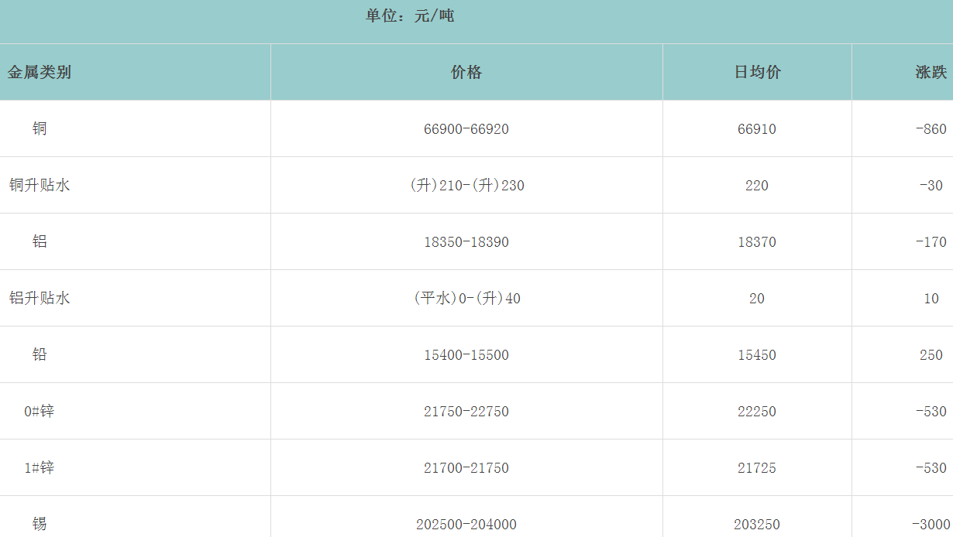Click the 单位：元/吨 unit label
This screenshot has width=953, height=537.
410,15
